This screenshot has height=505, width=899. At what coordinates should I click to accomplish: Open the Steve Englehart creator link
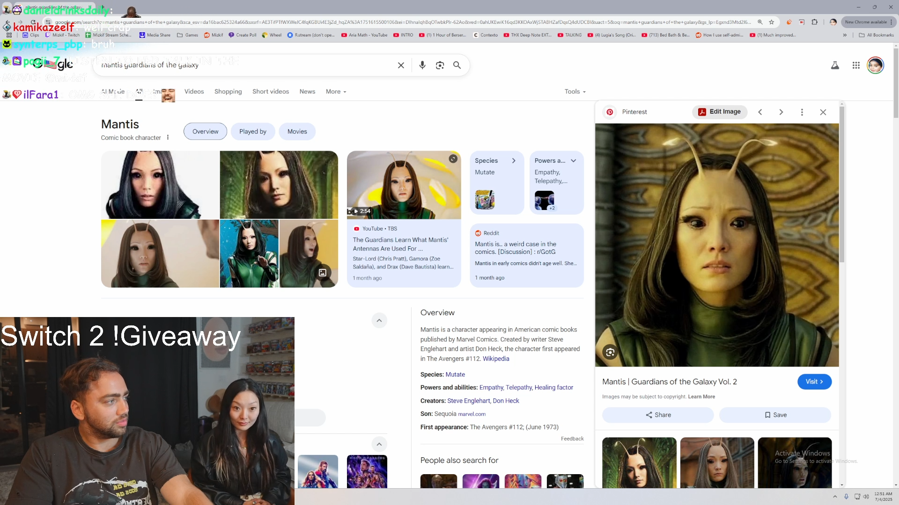point(468,401)
